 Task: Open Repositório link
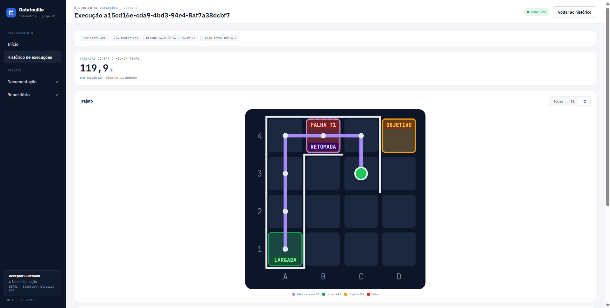(x=32, y=95)
